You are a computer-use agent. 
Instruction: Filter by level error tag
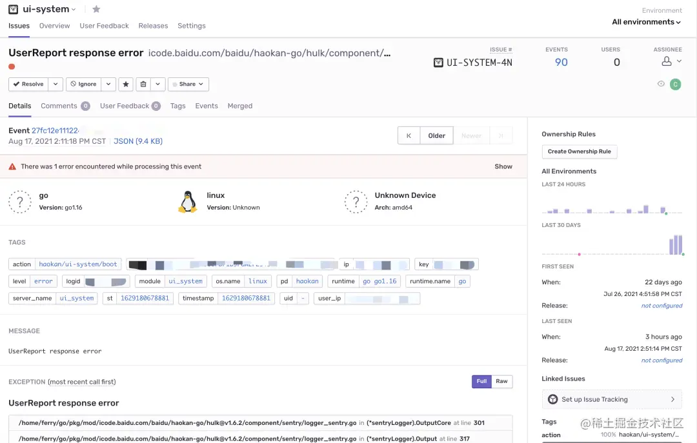(44, 281)
